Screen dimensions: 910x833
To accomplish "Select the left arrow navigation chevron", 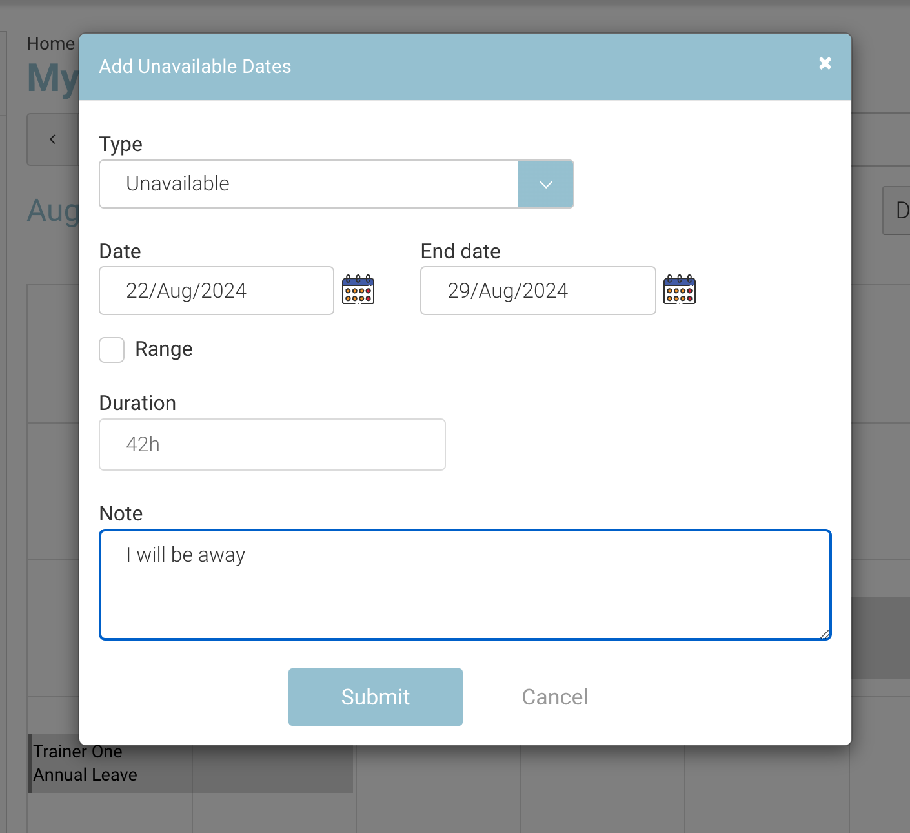I will [53, 139].
